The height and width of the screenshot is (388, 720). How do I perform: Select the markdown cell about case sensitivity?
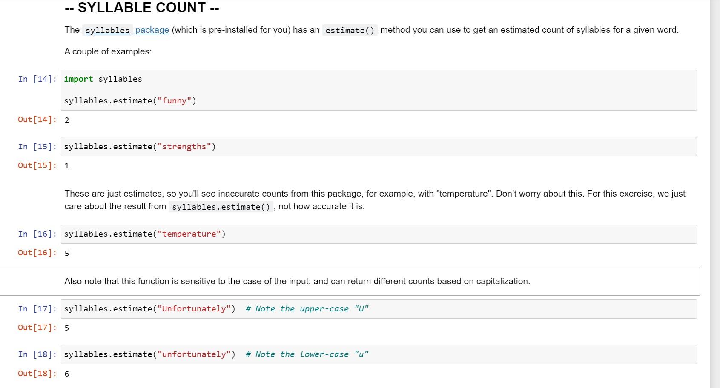[297, 281]
